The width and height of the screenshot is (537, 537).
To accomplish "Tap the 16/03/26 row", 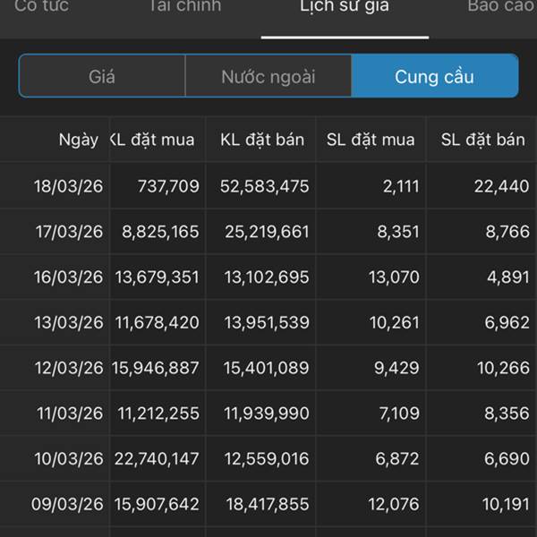I will point(68,277).
